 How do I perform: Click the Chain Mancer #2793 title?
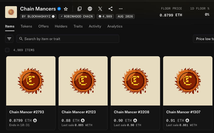pos(27,112)
